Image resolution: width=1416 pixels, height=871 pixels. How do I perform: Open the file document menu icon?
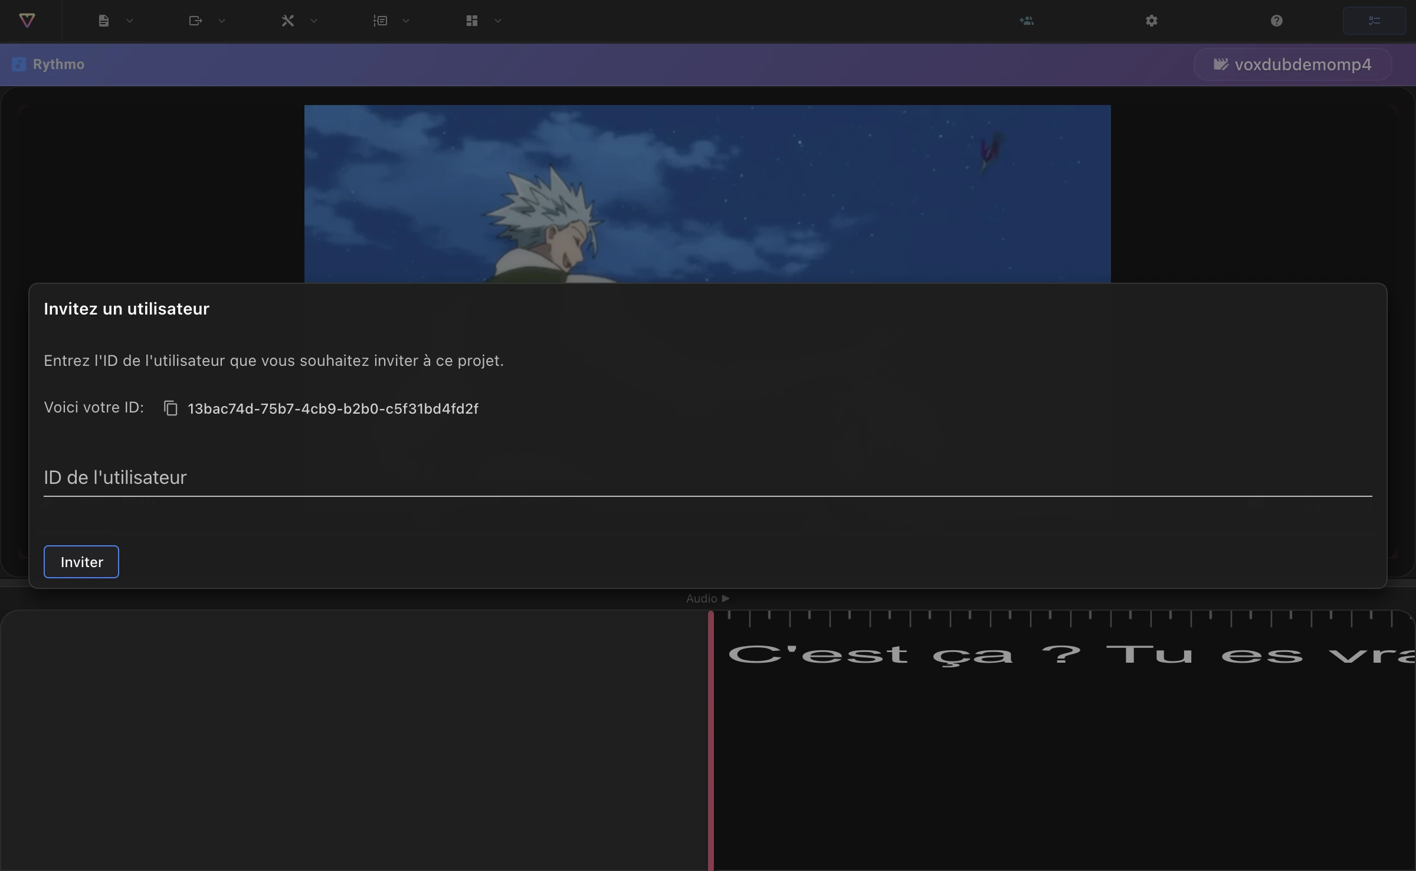(x=104, y=21)
